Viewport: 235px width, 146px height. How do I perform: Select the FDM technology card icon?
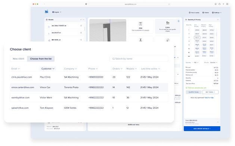click(140, 24)
